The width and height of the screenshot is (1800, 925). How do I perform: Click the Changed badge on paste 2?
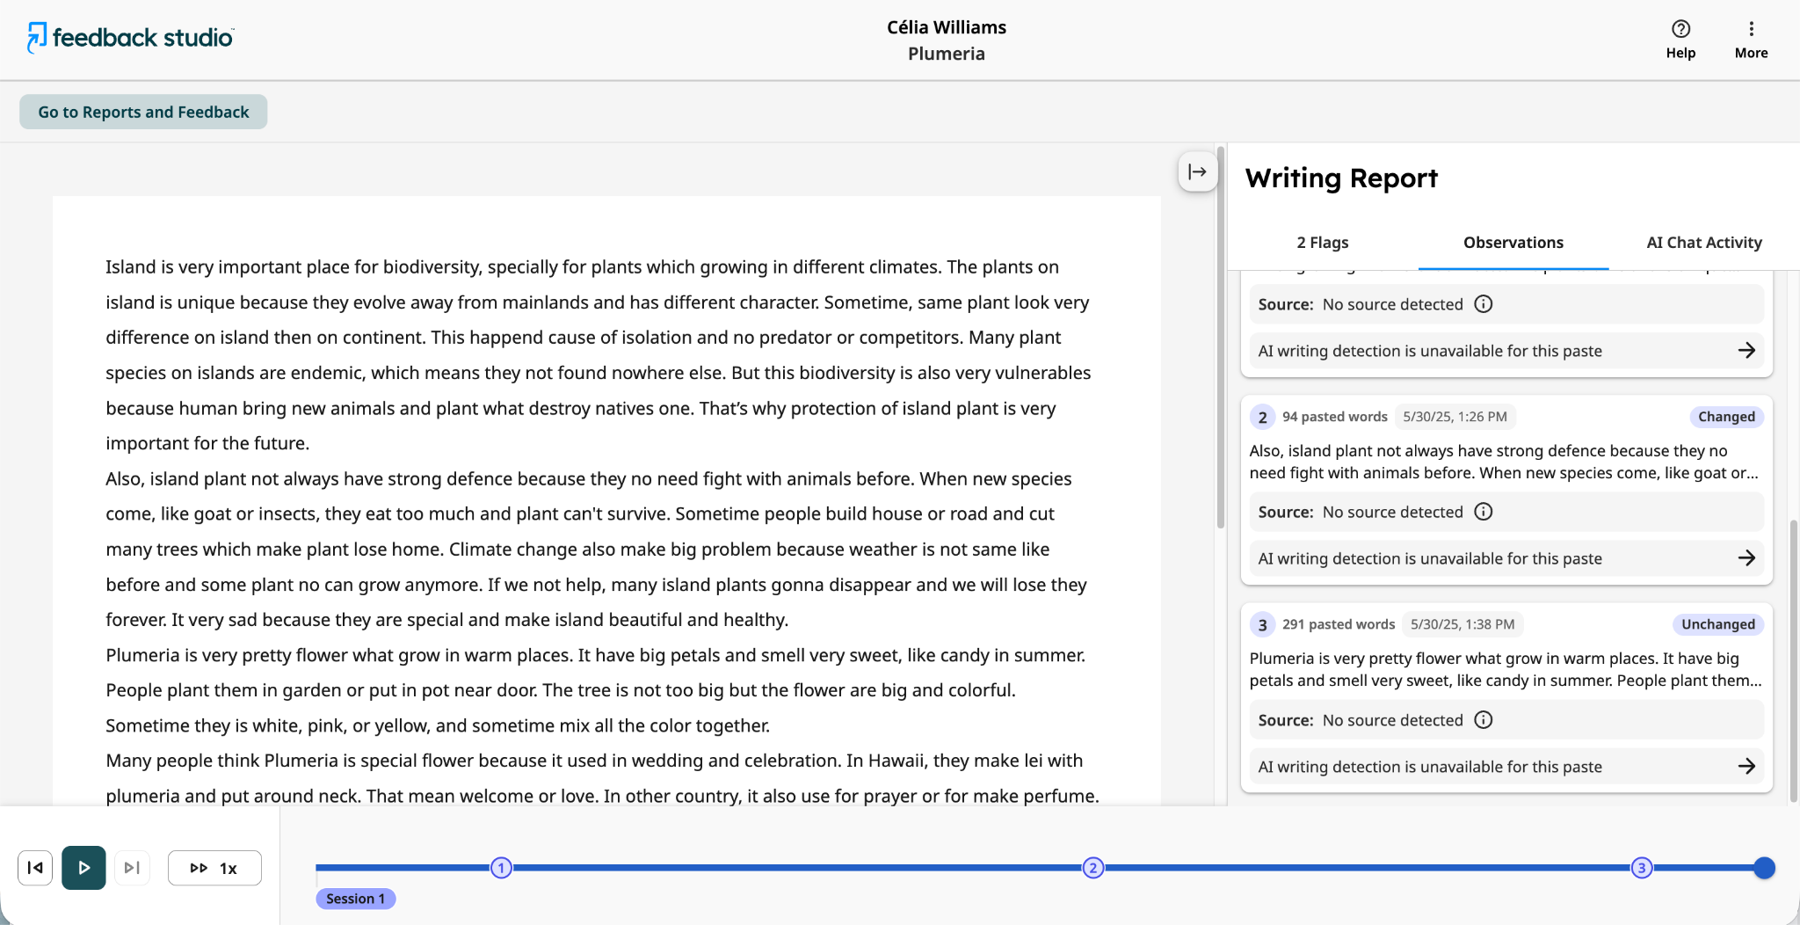(1726, 417)
